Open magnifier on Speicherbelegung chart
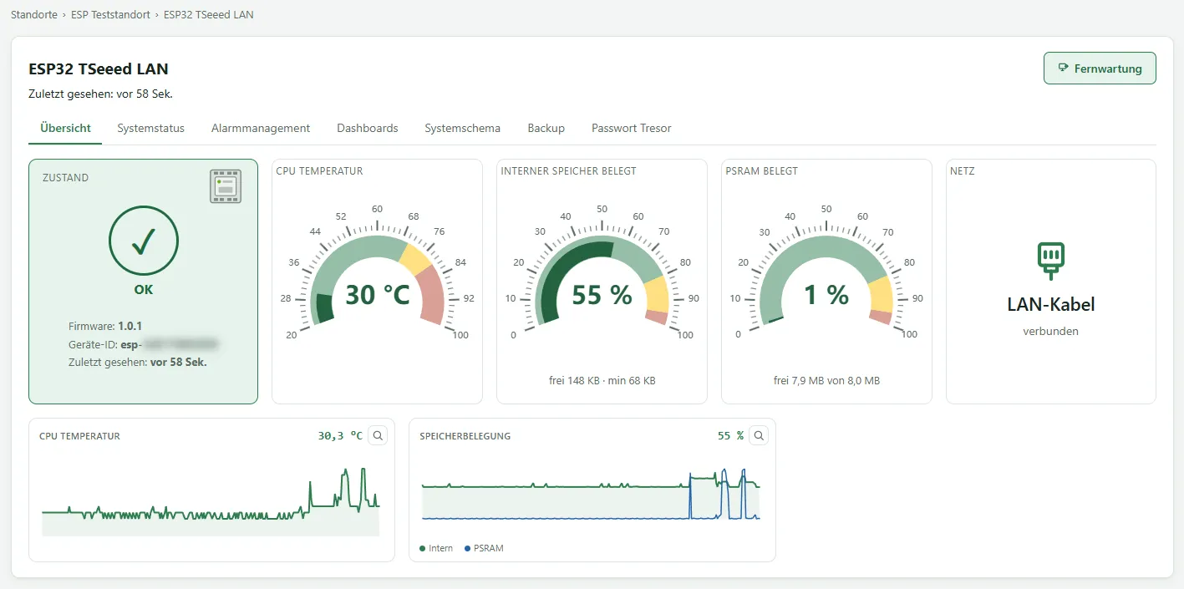 [x=759, y=435]
